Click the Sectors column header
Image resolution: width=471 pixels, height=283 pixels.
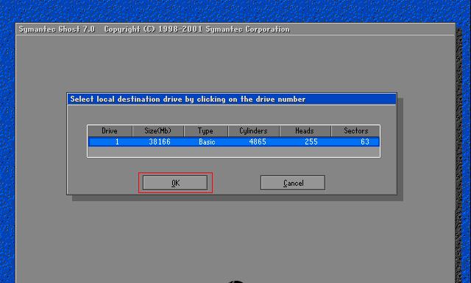point(355,131)
